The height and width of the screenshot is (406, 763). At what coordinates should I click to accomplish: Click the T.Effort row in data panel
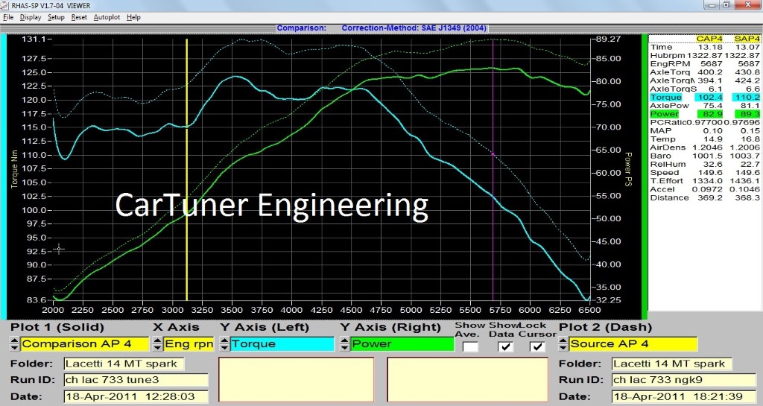705,181
